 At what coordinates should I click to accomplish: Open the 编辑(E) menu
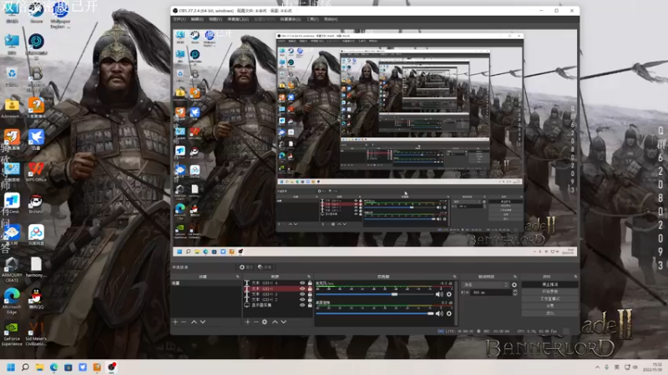[197, 19]
